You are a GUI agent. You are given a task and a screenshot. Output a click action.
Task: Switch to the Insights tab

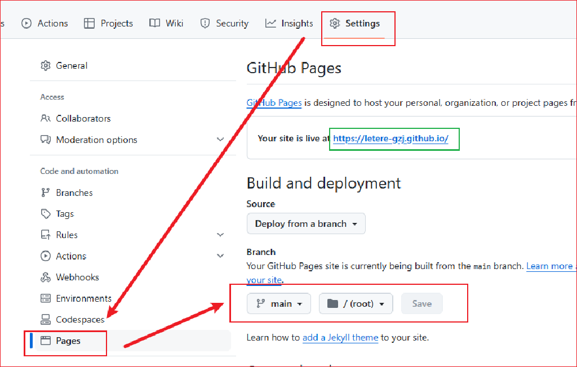(x=289, y=23)
